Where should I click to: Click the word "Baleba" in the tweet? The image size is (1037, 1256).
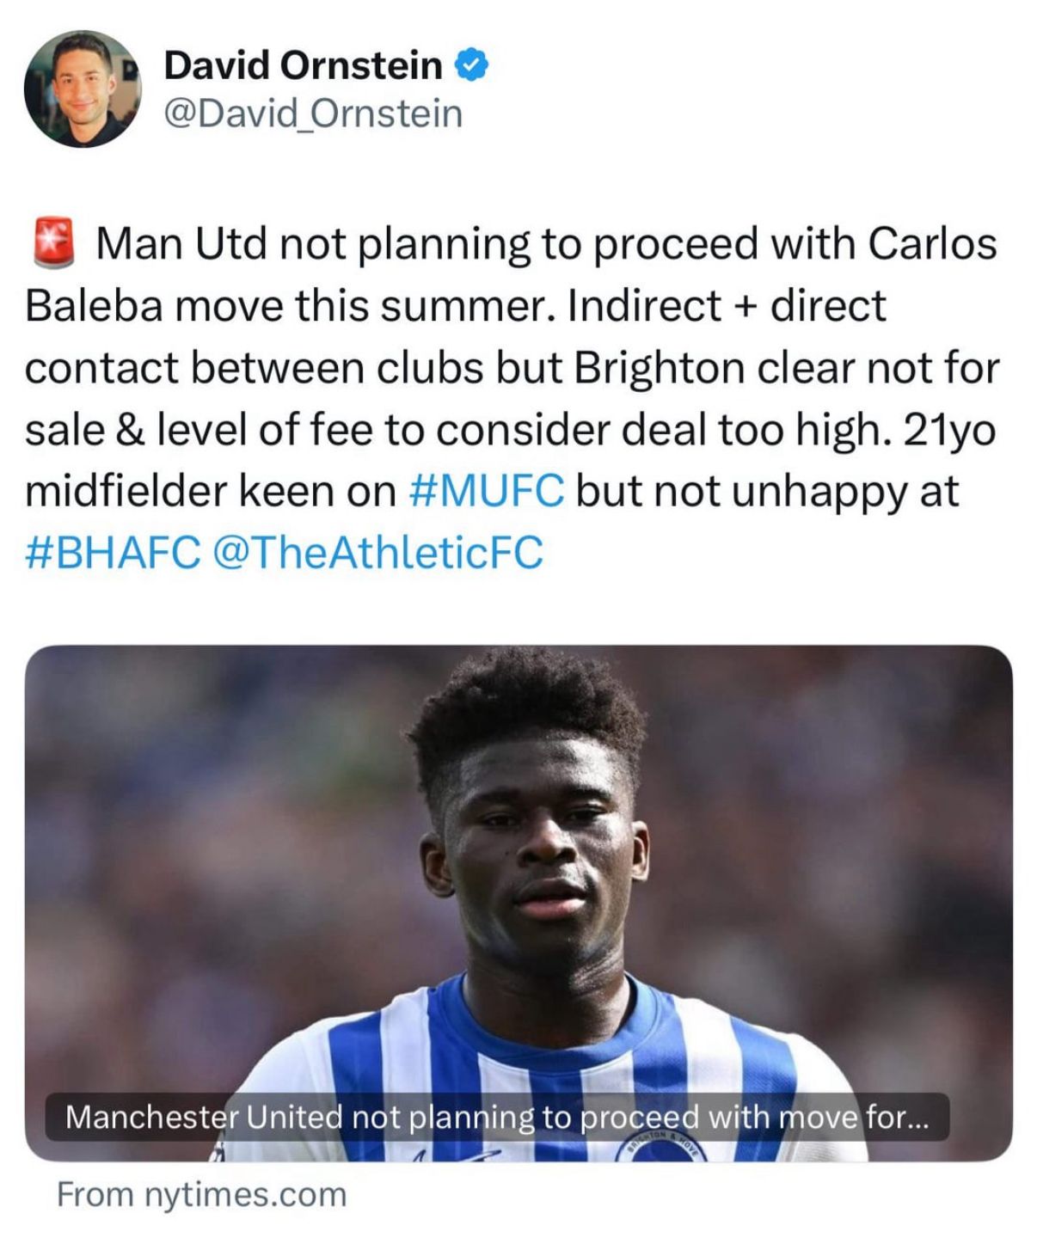[94, 305]
